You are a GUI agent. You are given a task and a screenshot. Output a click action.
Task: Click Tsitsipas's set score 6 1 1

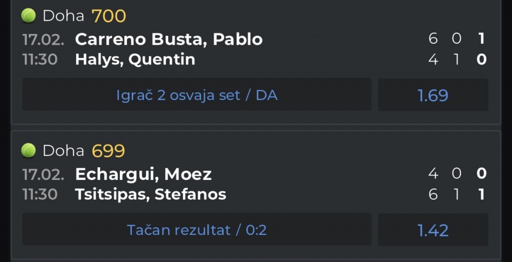457,194
